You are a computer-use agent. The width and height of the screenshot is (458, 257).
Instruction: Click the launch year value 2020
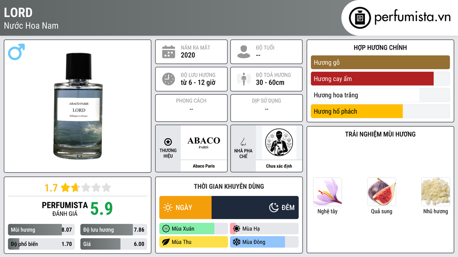(x=188, y=55)
